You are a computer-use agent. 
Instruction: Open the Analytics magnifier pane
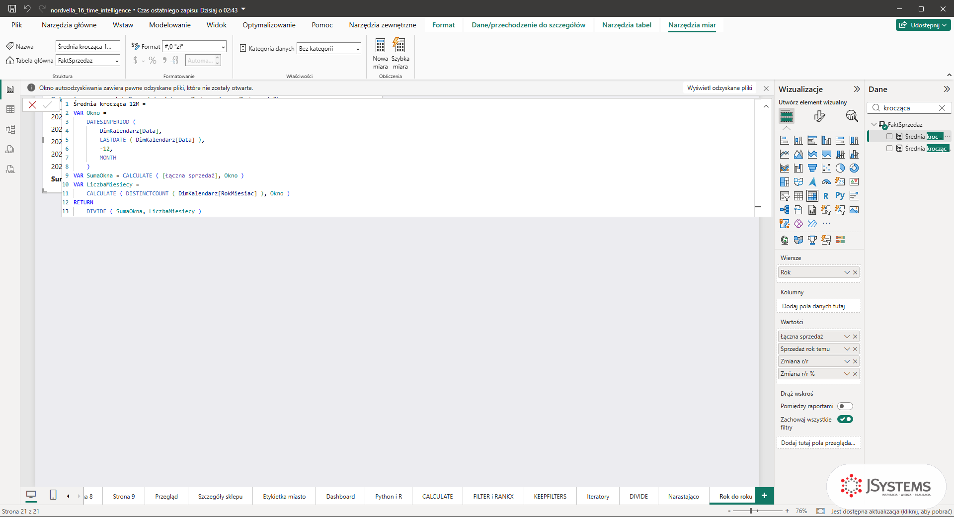coord(852,116)
